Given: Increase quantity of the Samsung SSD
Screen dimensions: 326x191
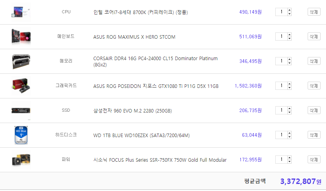Looking at the screenshot, I should click(289, 109).
